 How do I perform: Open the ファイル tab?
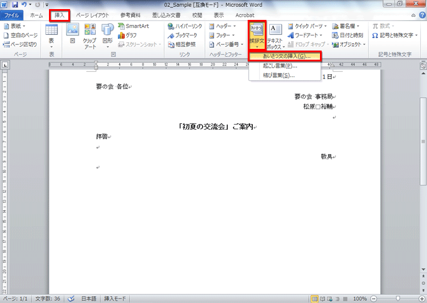pyautogui.click(x=11, y=15)
